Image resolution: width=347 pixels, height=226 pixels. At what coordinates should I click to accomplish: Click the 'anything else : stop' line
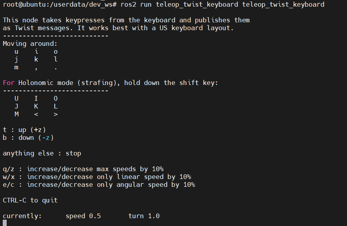pyautogui.click(x=42, y=154)
